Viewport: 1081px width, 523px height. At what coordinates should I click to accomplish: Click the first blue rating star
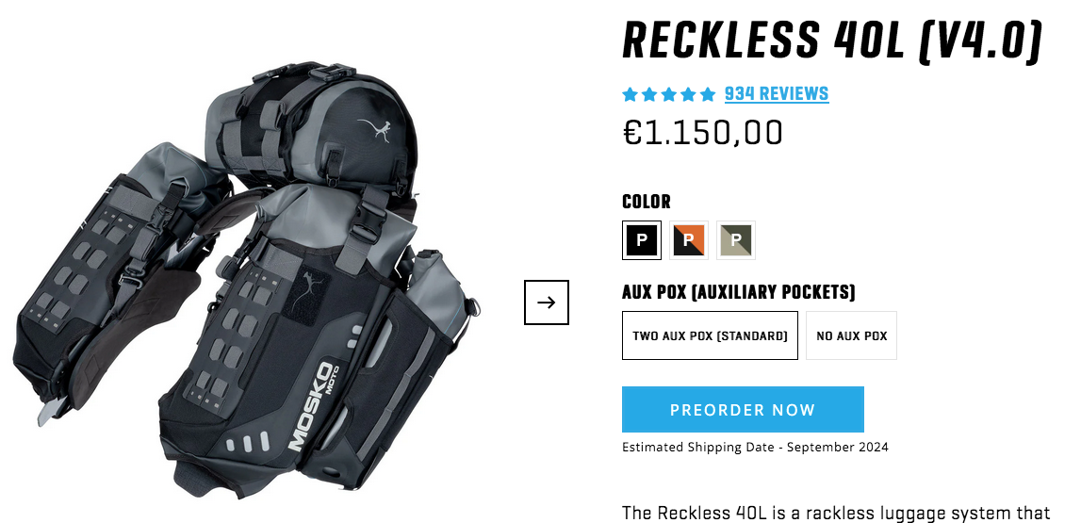631,94
